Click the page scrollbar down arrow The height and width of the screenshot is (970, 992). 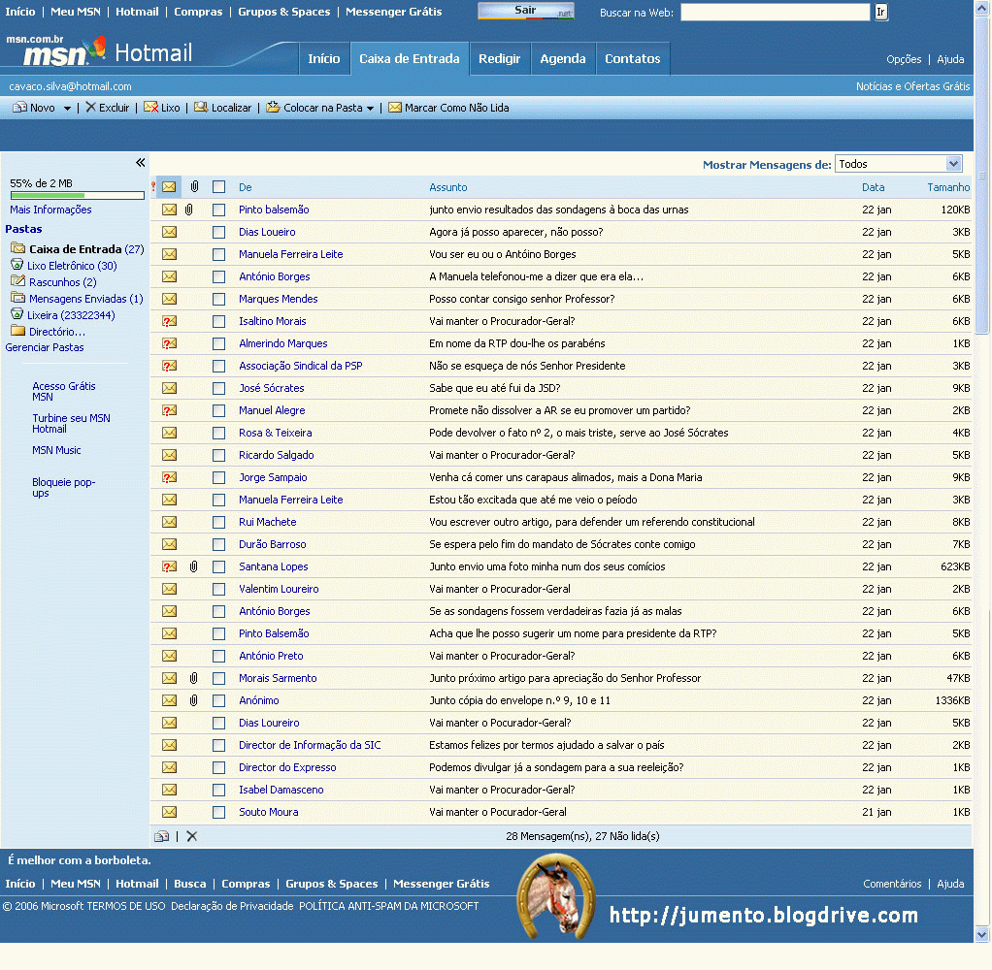click(982, 934)
